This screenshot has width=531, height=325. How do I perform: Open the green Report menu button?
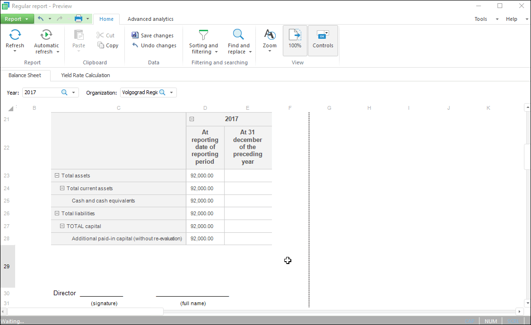point(17,19)
